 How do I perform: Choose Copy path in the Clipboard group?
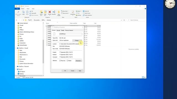click(x=33, y=13)
